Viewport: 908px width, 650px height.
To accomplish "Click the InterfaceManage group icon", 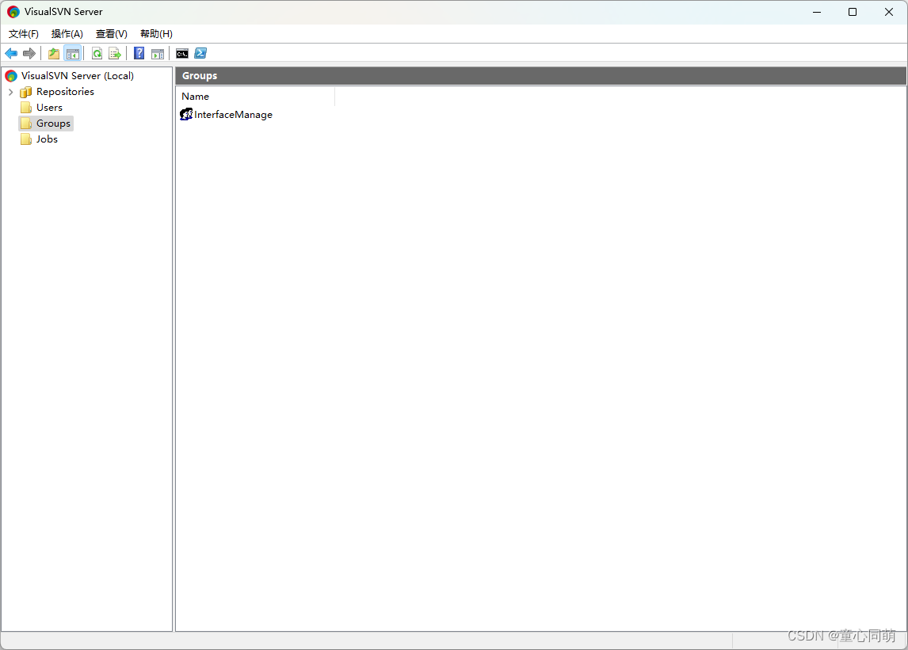I will click(x=186, y=115).
